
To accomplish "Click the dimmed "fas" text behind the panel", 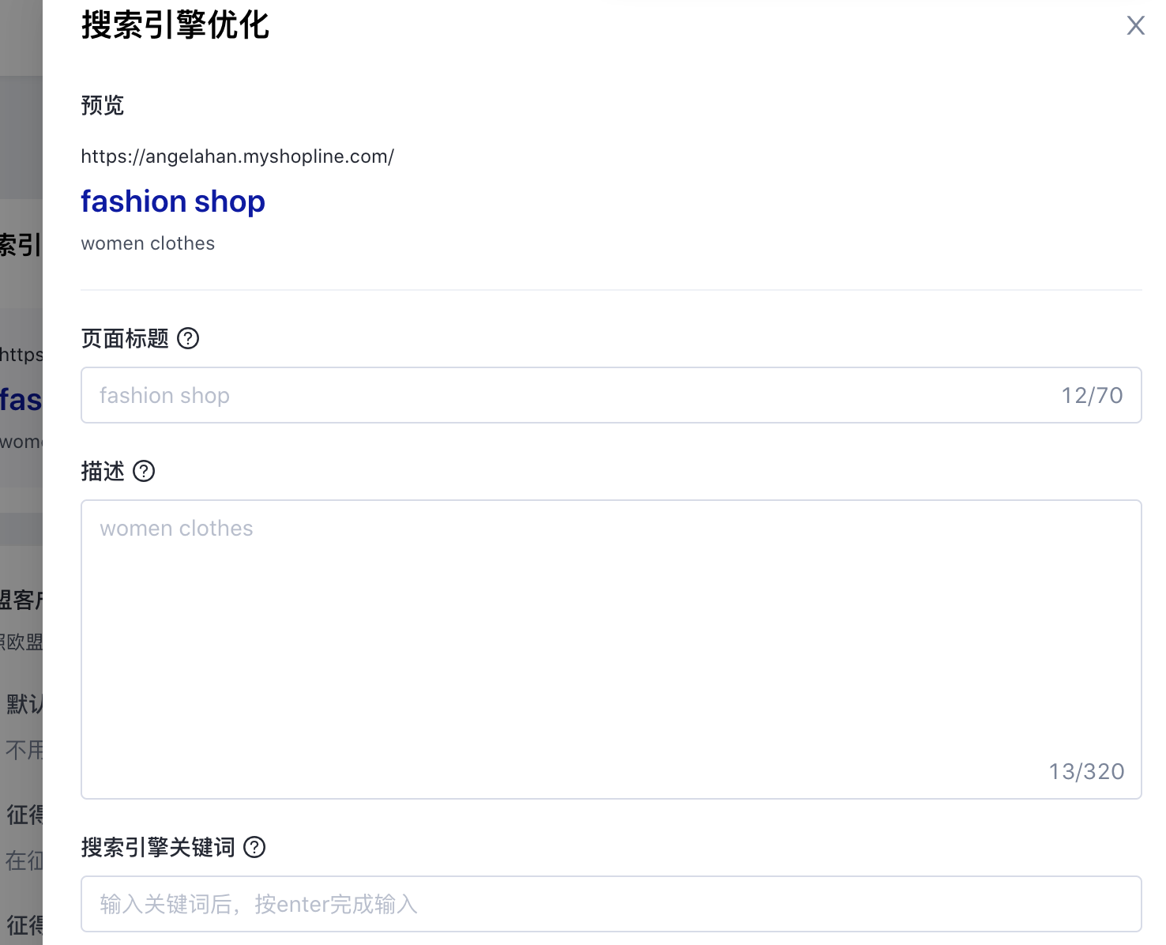I will (x=21, y=400).
